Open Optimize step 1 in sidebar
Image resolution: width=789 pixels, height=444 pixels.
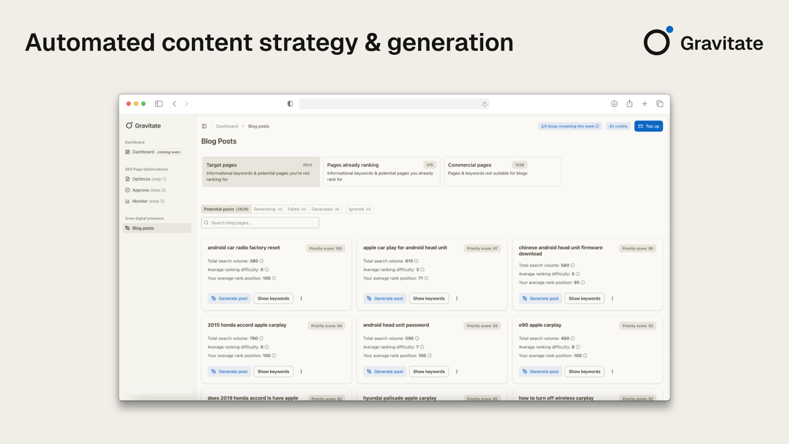pos(149,179)
